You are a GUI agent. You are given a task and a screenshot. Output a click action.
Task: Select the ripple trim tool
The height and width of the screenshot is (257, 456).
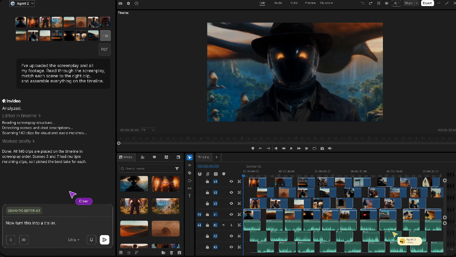(190, 165)
